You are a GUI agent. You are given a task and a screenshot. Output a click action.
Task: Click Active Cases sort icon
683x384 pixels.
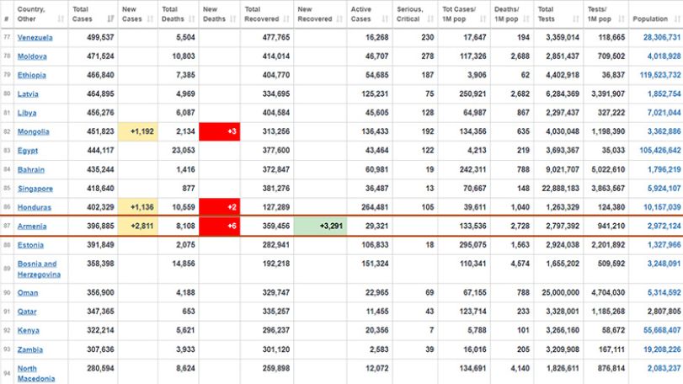click(385, 19)
